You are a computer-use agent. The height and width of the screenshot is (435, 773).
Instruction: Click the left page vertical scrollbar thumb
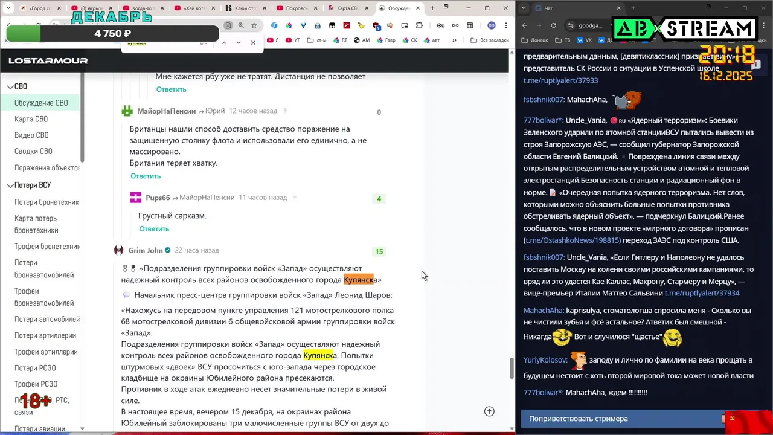[x=512, y=367]
